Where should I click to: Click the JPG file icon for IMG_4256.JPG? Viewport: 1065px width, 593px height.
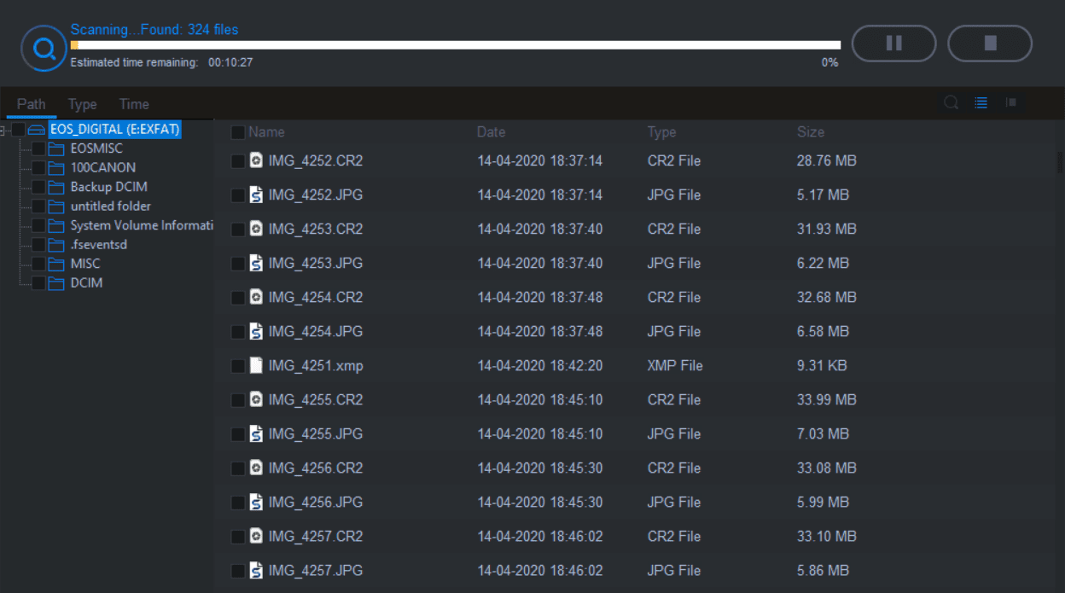pos(256,502)
